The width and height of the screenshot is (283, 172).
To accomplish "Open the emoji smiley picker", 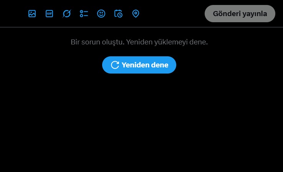I will click(101, 14).
